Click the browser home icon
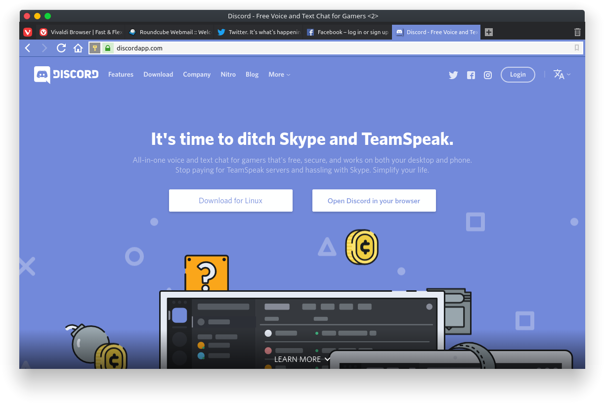This screenshot has width=604, height=403. pyautogui.click(x=78, y=48)
